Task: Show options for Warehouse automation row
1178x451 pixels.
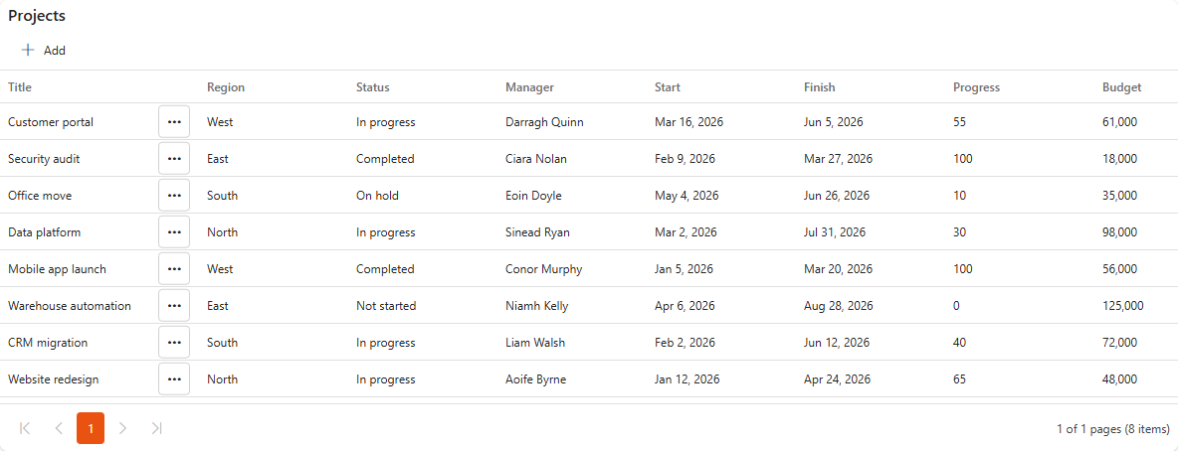Action: pos(174,305)
